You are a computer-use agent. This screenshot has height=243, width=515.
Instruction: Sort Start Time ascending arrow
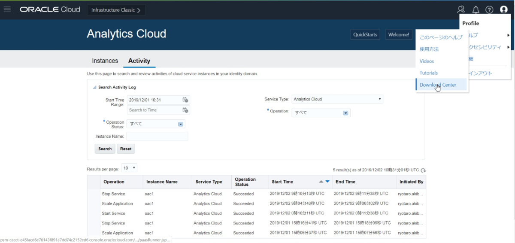click(x=321, y=182)
